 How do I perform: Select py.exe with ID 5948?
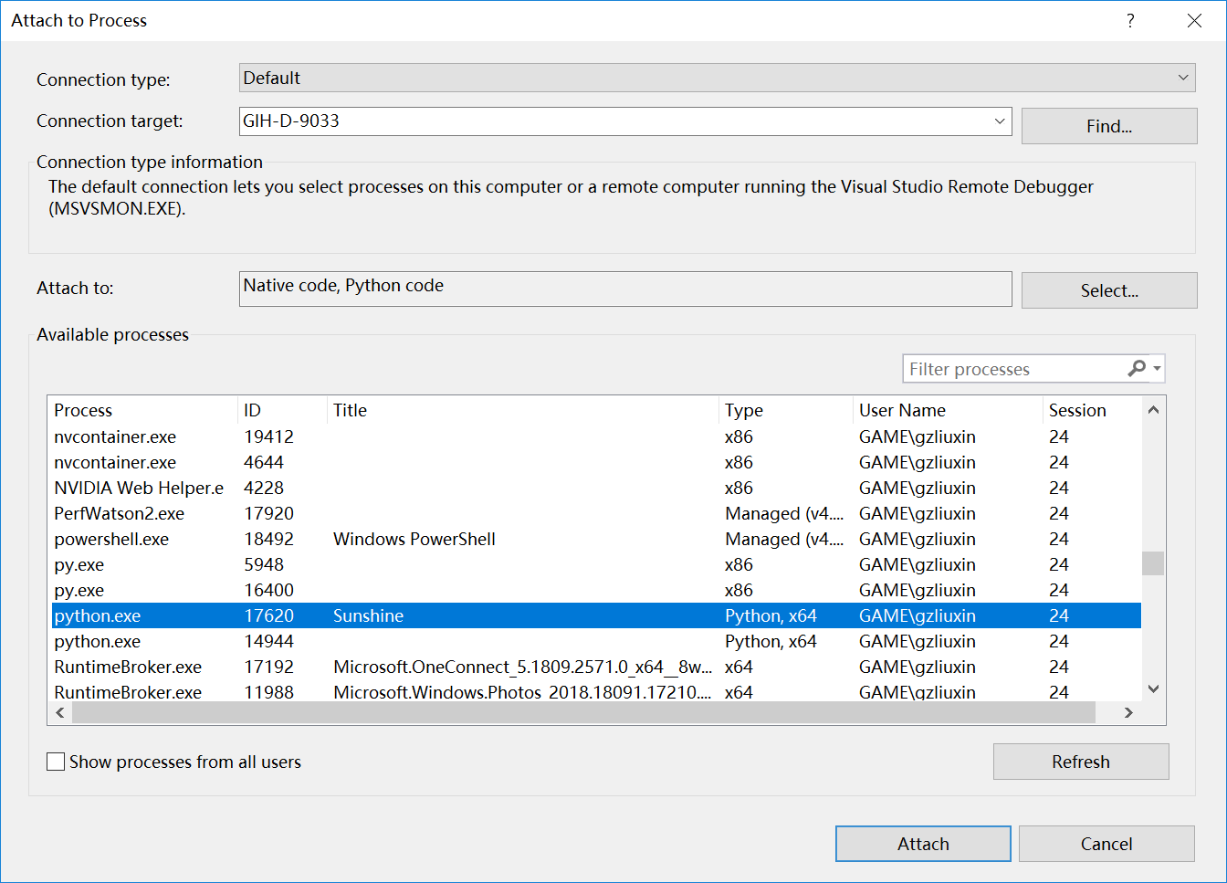[594, 564]
